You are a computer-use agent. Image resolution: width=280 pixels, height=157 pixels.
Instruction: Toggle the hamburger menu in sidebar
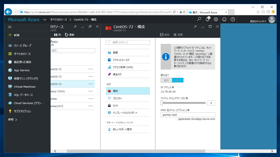point(10,27)
